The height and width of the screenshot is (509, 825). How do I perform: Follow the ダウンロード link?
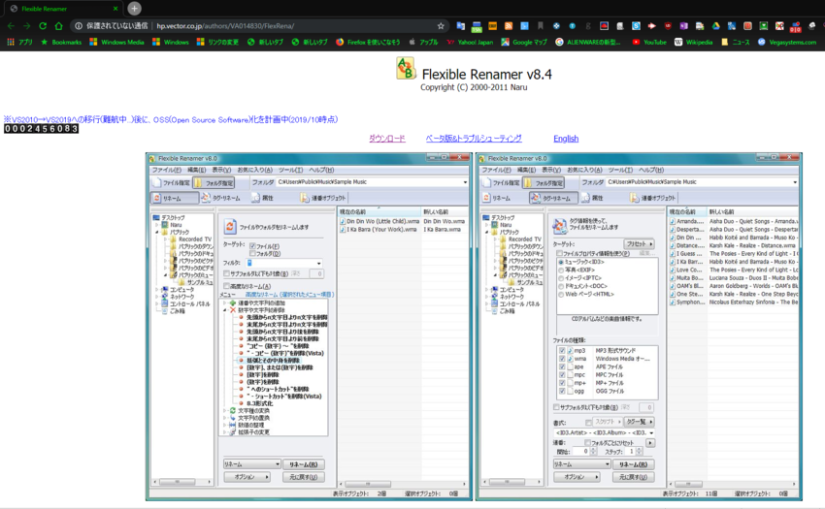(x=386, y=139)
